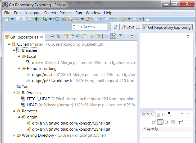This screenshot has width=196, height=143.
Task: Click the Forward arrow navigation icon
Action: pos(135,19)
